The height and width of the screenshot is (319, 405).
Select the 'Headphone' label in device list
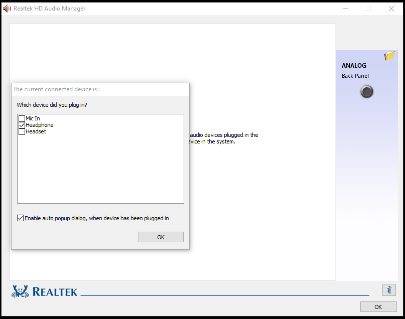pos(40,125)
